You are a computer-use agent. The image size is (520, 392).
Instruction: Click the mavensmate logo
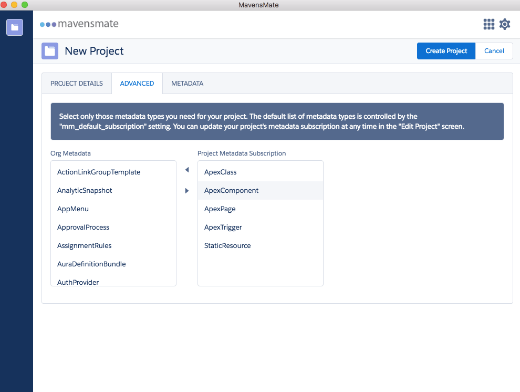(79, 24)
